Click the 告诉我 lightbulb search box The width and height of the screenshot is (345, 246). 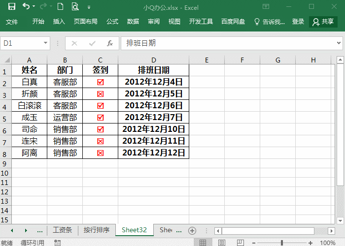click(270, 22)
